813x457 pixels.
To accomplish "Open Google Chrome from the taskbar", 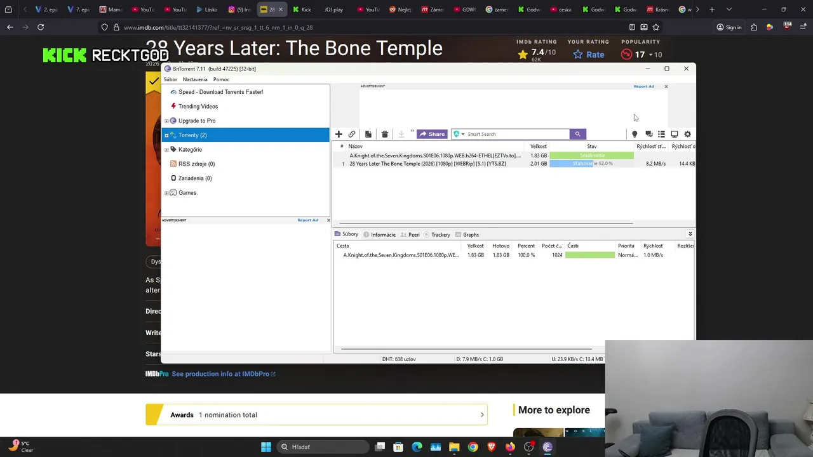I will point(473,447).
